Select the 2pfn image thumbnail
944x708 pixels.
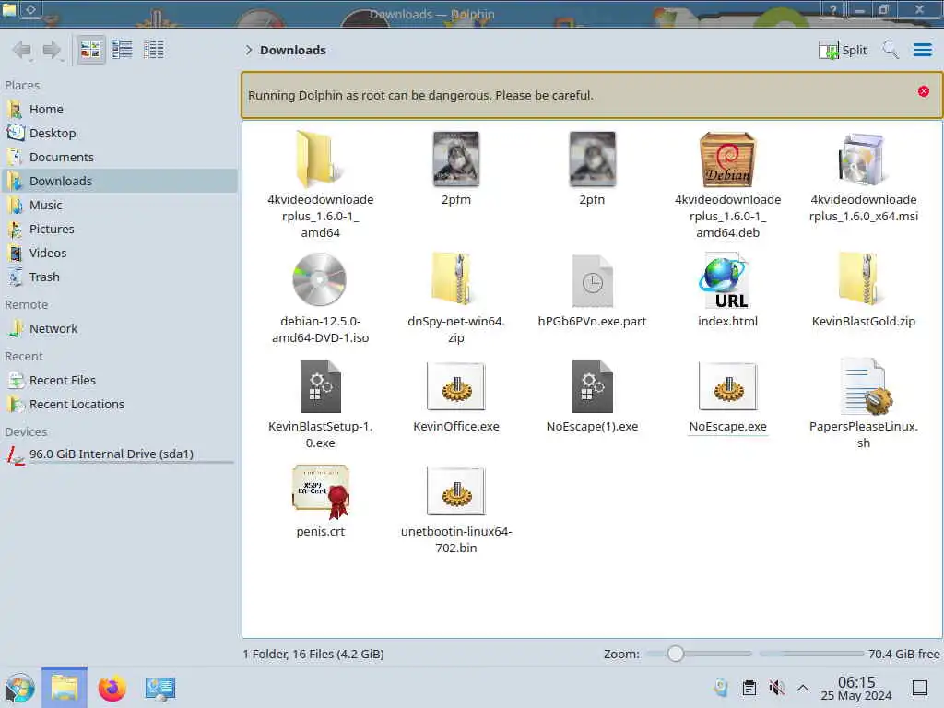coord(592,159)
